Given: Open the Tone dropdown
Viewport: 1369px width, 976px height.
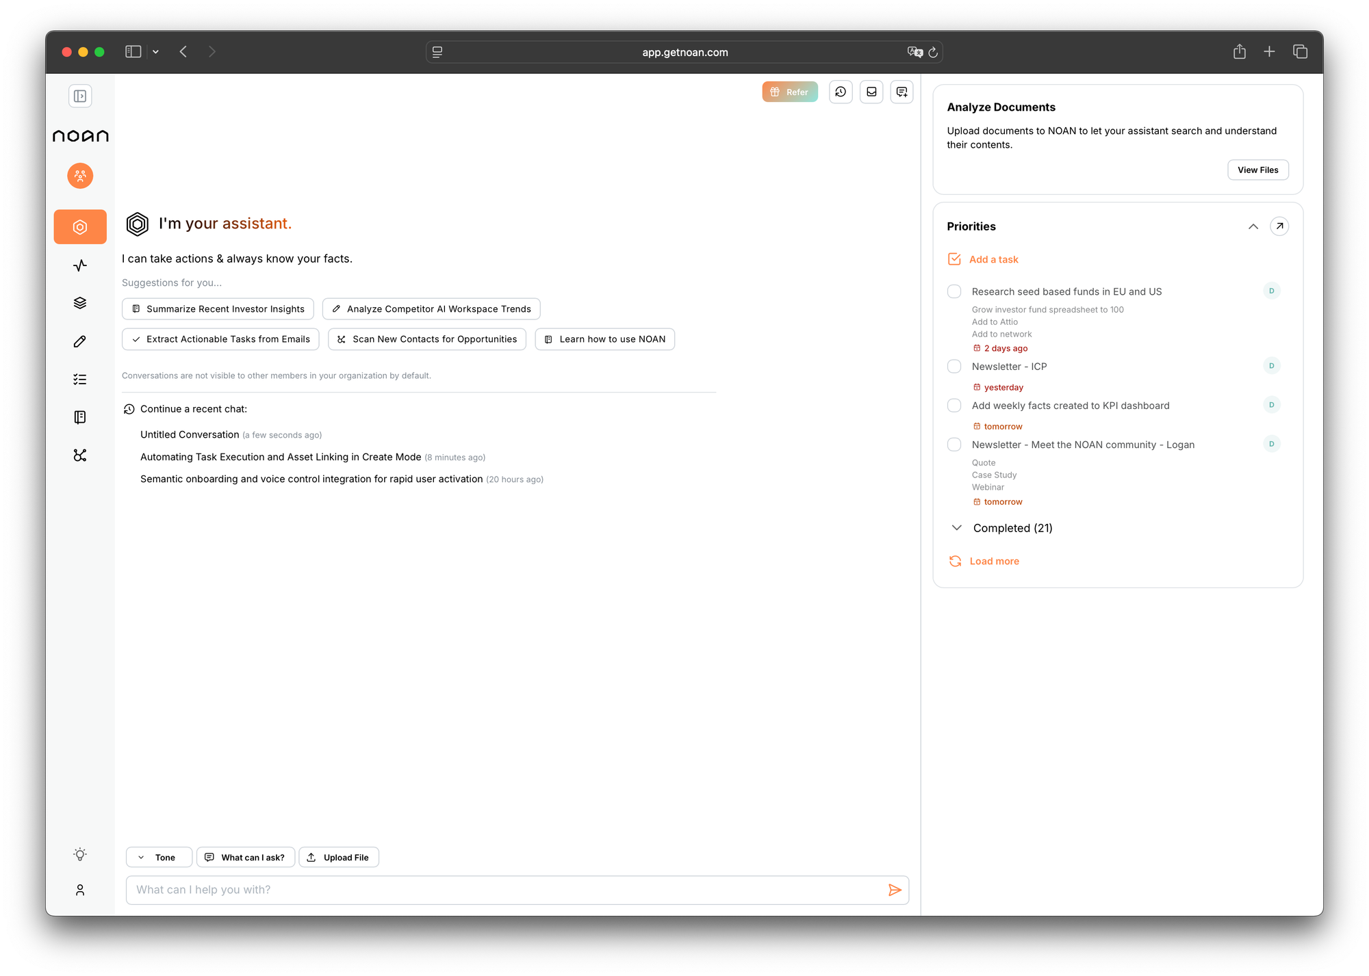Looking at the screenshot, I should pos(159,857).
